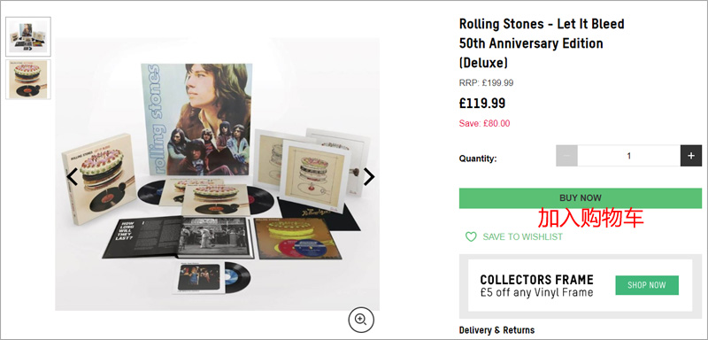
Task: Click the green BUY NOW button
Action: (581, 198)
